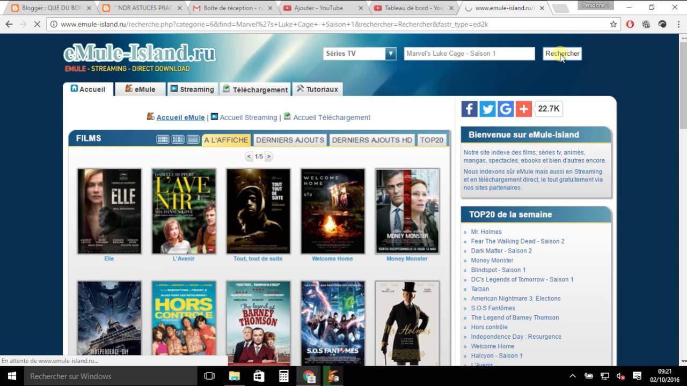The width and height of the screenshot is (687, 386).
Task: Open more sharing options plus icon
Action: [524, 109]
